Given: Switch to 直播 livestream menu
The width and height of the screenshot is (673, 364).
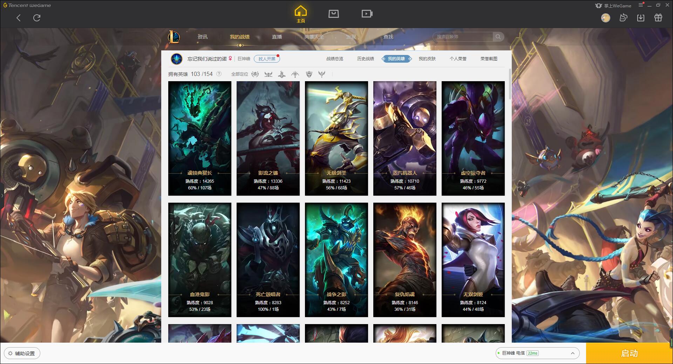Looking at the screenshot, I should (277, 37).
